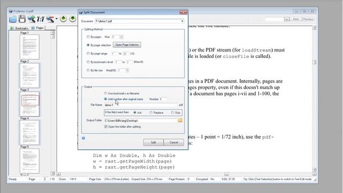Select the Page 4 thumbnail
343x193 pixels.
pos(29,132)
